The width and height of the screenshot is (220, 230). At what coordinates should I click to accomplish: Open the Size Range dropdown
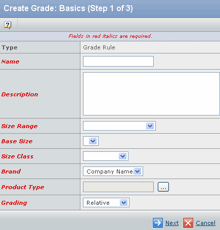pos(119,126)
